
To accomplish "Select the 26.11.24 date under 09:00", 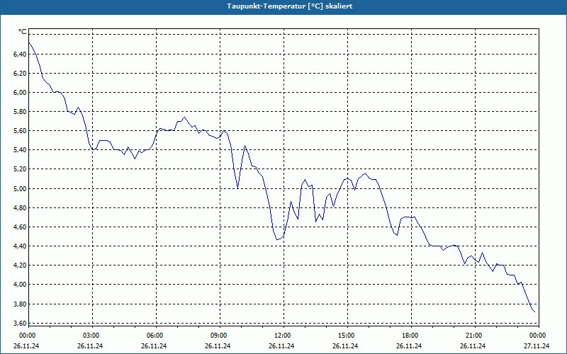I will coord(218,346).
